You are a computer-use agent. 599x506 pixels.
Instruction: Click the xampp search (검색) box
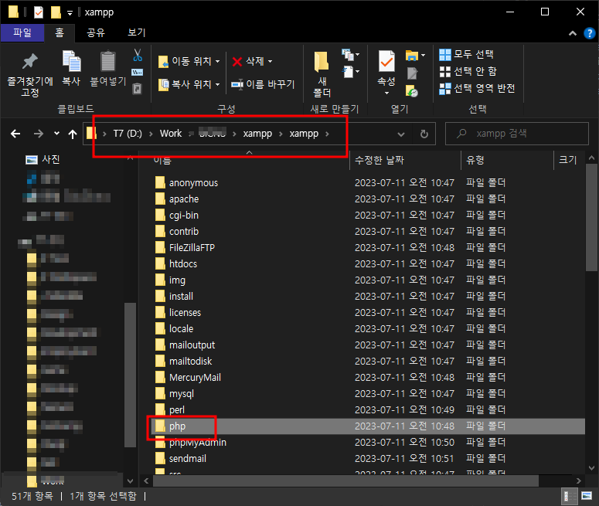click(x=517, y=134)
